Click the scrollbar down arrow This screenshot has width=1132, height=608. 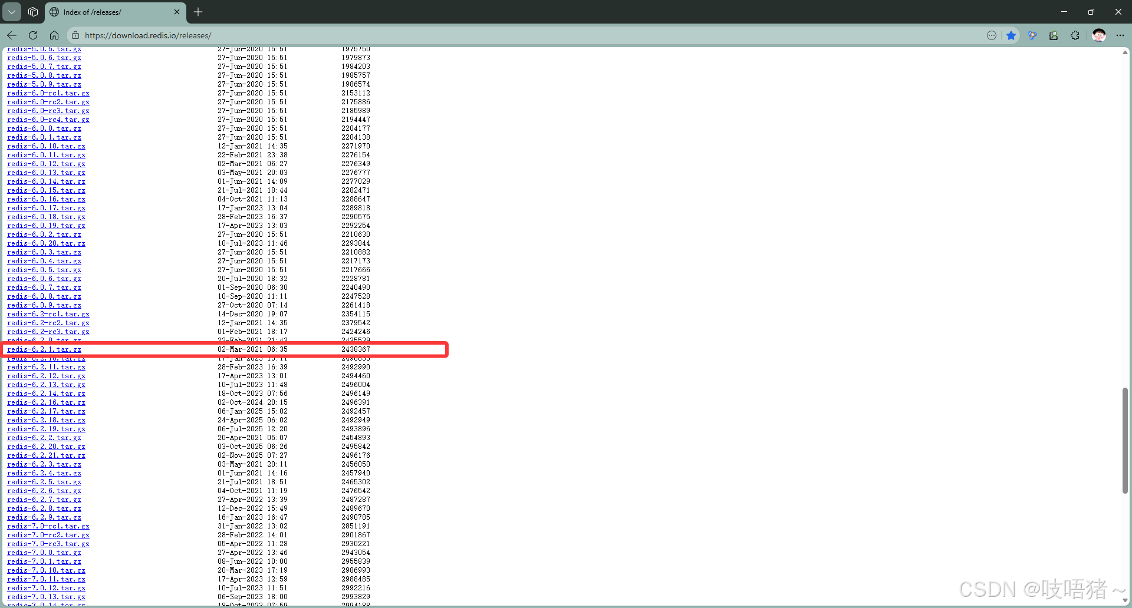coord(1125,601)
